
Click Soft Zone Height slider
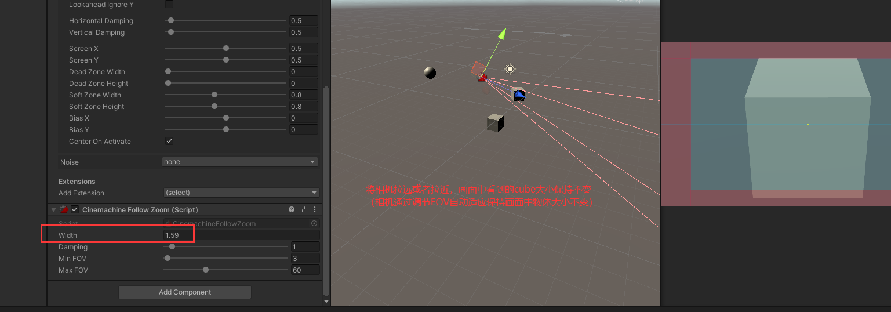point(226,106)
